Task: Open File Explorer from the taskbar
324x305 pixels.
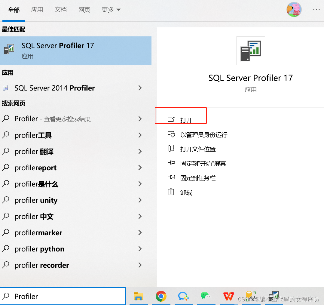Action: click(139, 296)
